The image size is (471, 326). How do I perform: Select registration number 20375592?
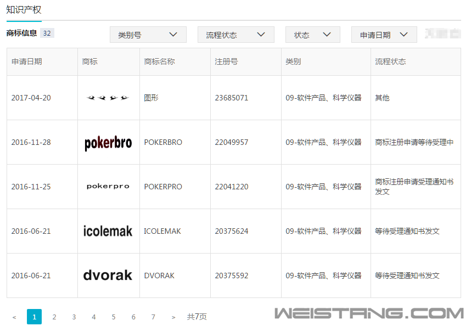pos(232,276)
